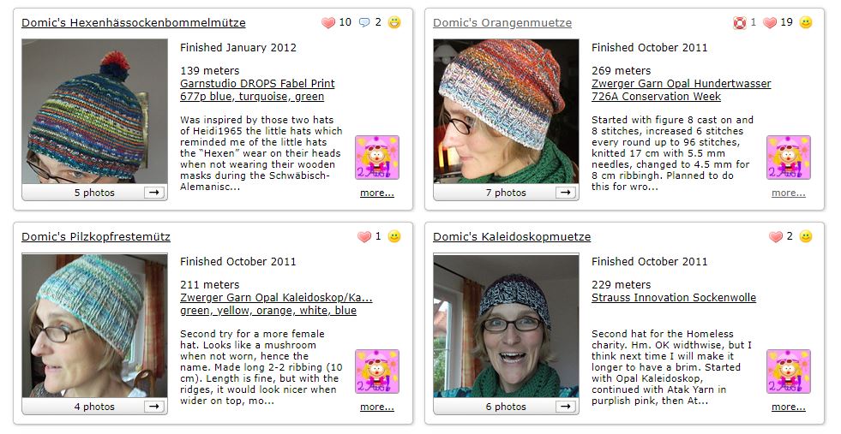The image size is (841, 434).
Task: Expand more notes on Orangenmuetze card
Action: (789, 193)
